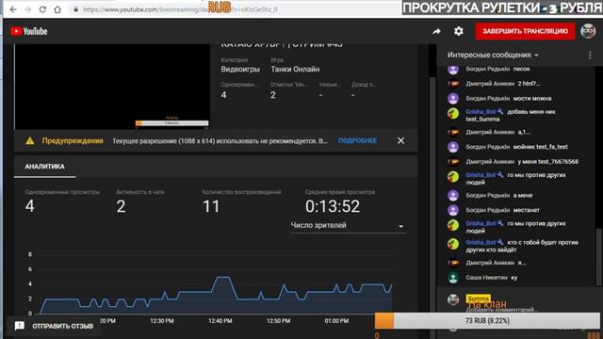Click the 01:00 PM chart axis label

coord(336,320)
